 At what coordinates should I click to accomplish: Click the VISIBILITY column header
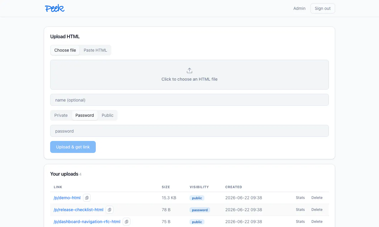[x=199, y=187]
